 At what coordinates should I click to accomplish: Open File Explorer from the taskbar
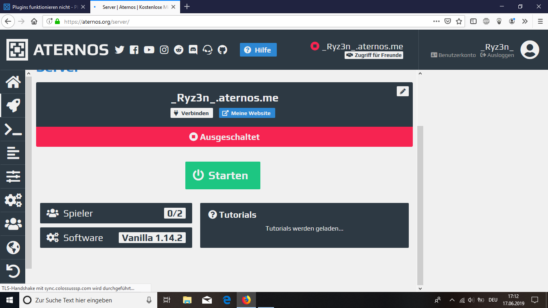(187, 300)
